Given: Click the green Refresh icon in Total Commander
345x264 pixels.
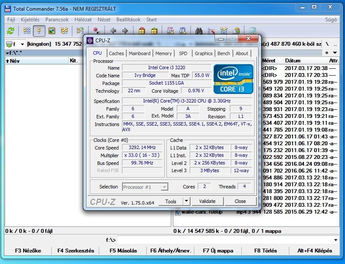Looking at the screenshot, I should [x=10, y=31].
